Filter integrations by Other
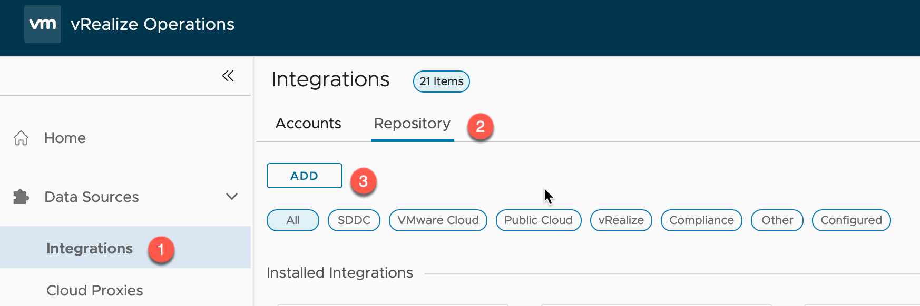920x306 pixels. (x=777, y=220)
